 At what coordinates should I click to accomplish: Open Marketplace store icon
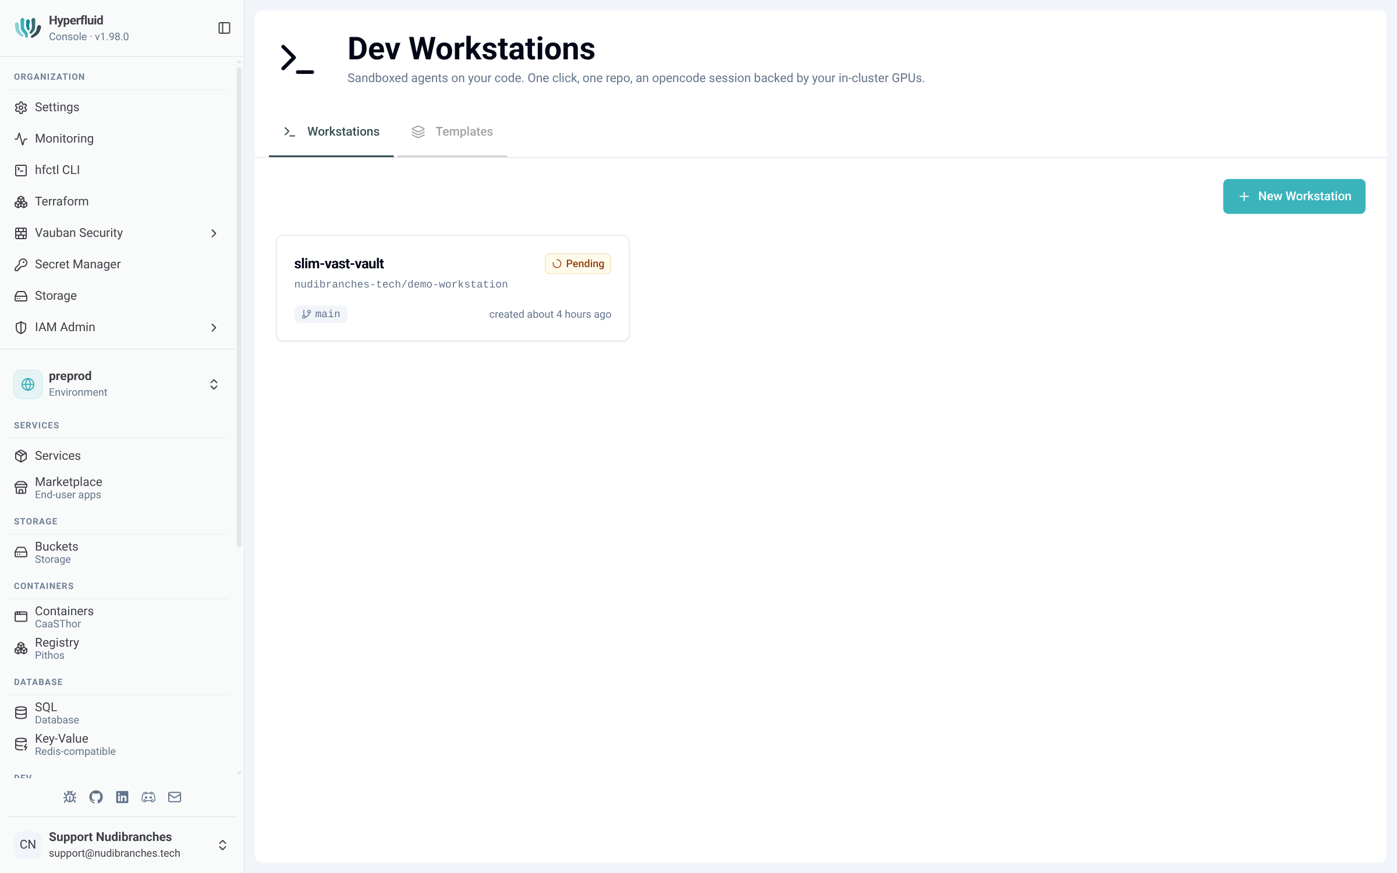tap(21, 488)
